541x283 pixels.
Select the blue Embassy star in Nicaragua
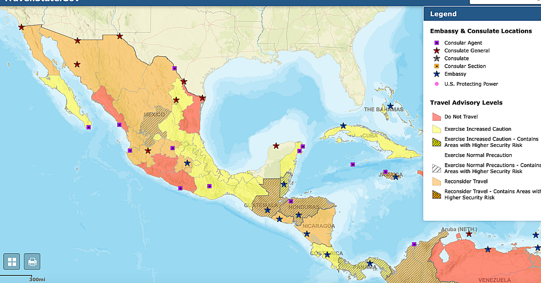(307, 234)
